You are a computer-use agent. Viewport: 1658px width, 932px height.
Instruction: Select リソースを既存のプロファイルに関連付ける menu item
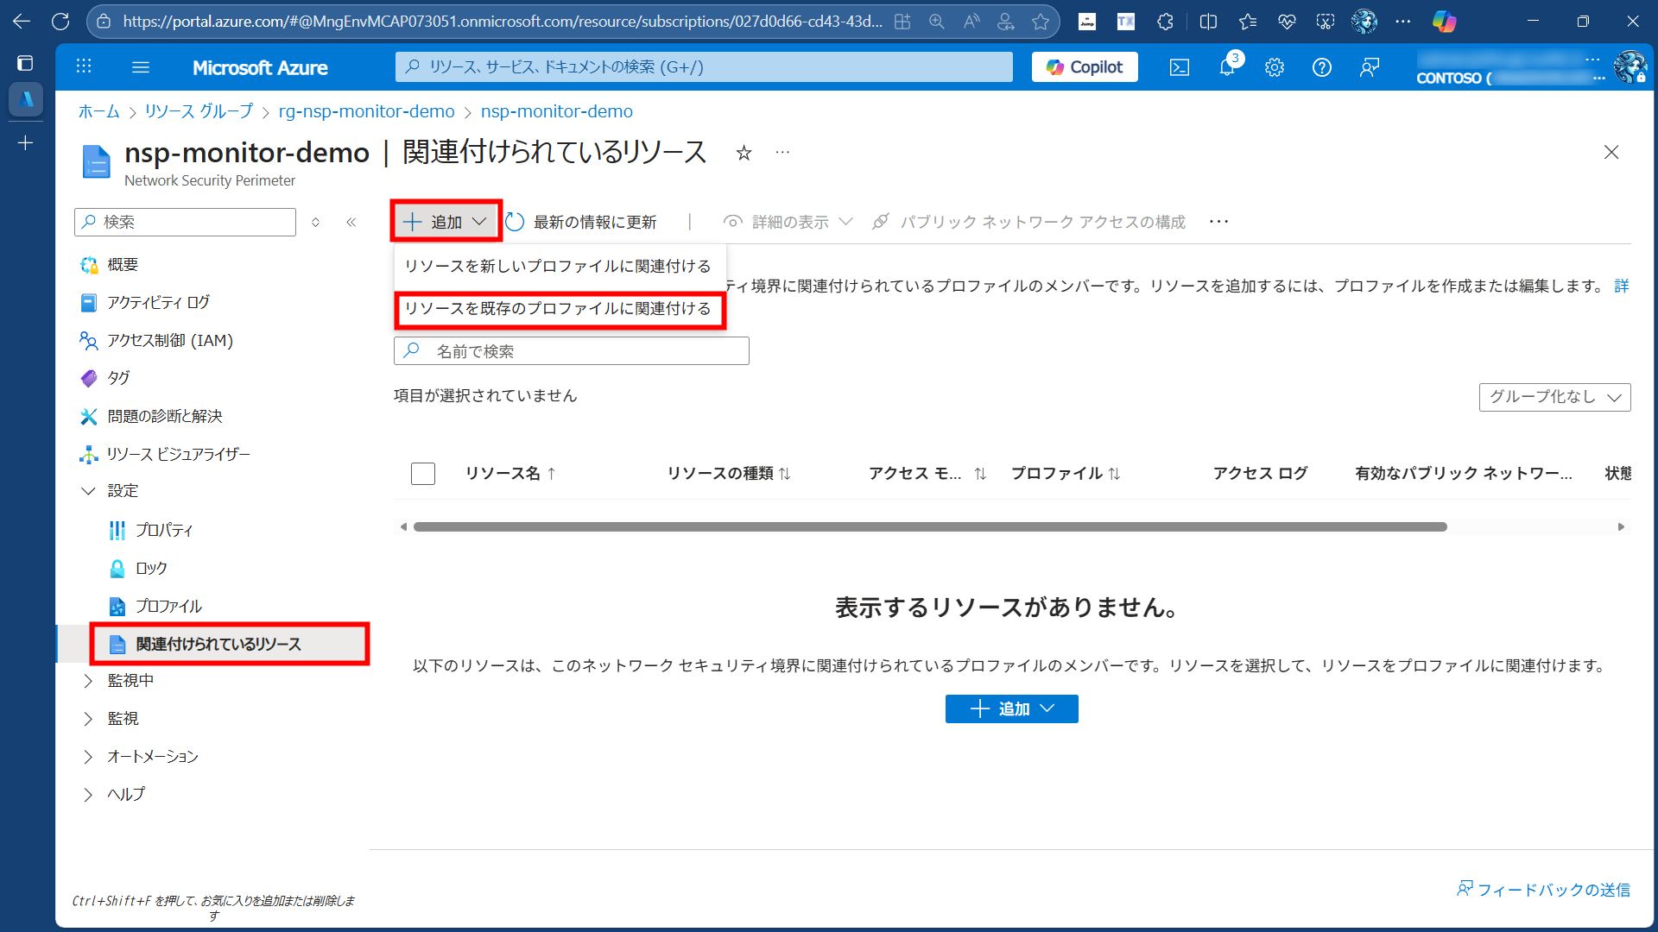[558, 309]
